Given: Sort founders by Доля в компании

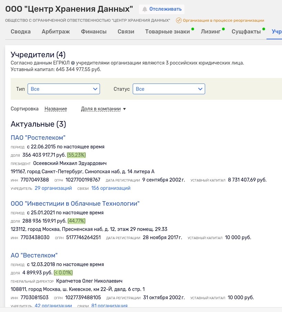Looking at the screenshot, I should (x=101, y=109).
